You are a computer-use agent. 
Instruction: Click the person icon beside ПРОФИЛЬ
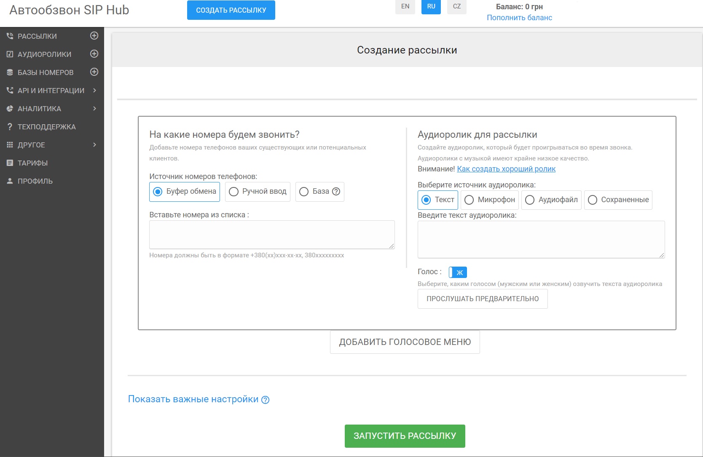click(x=10, y=181)
